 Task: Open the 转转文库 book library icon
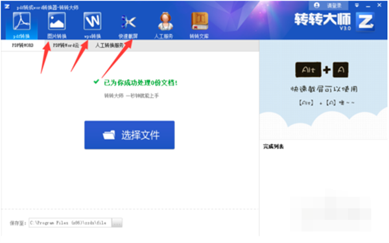pyautogui.click(x=199, y=25)
